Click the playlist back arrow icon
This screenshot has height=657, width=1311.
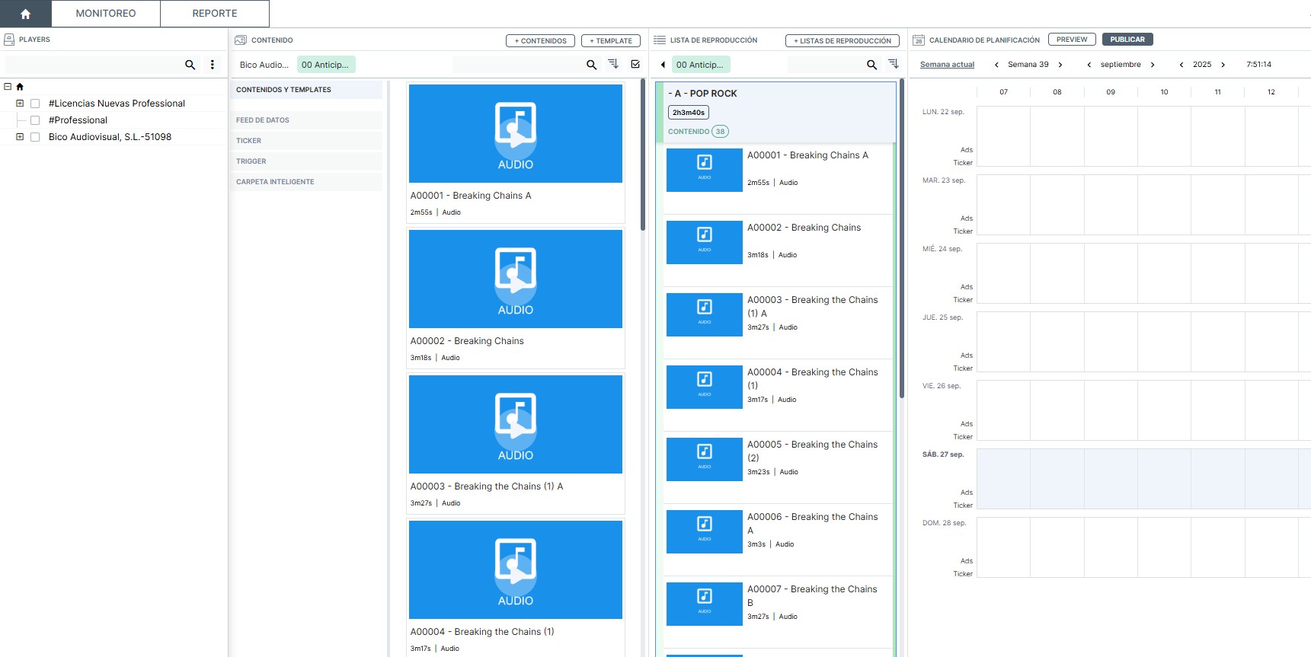[x=663, y=65]
